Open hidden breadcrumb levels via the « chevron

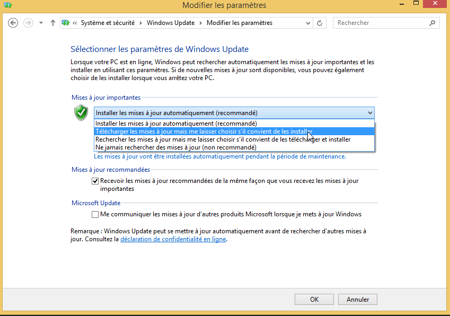click(75, 23)
